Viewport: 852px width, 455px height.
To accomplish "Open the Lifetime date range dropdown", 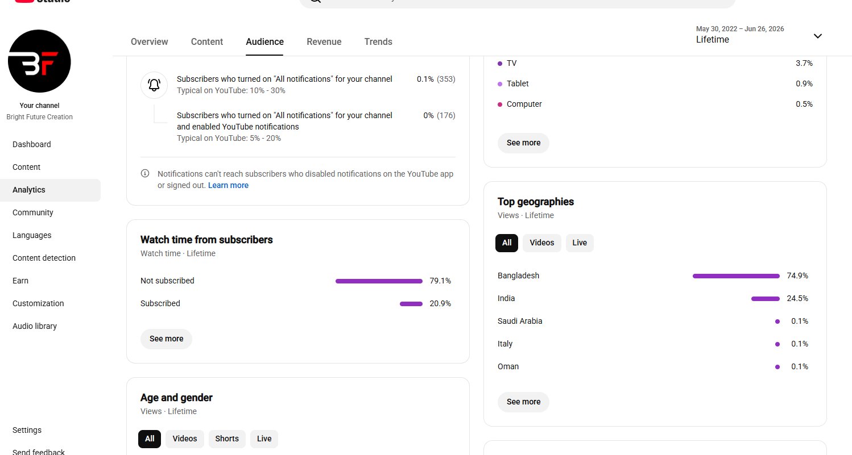I will (759, 35).
